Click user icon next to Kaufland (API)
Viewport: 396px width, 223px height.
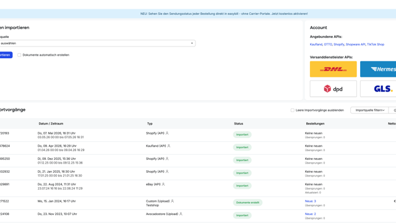tap(169, 146)
